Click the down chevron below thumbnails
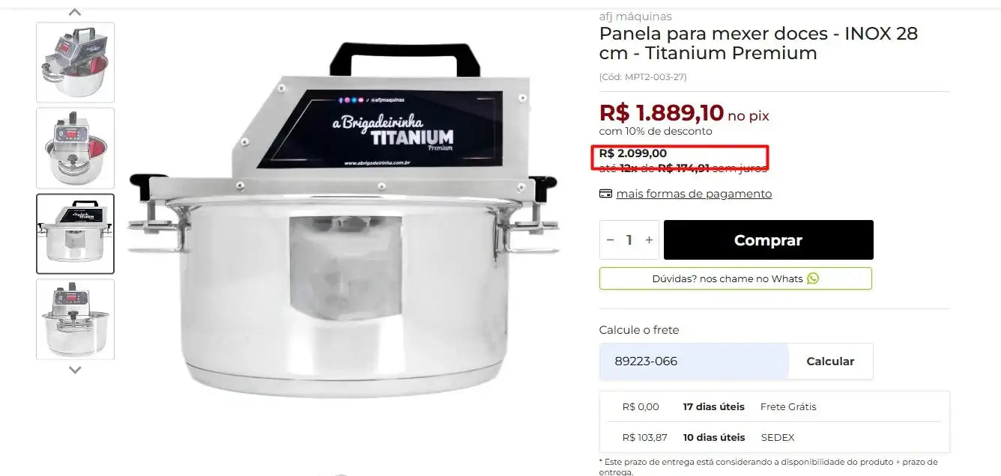Image resolution: width=1001 pixels, height=476 pixels. click(75, 370)
